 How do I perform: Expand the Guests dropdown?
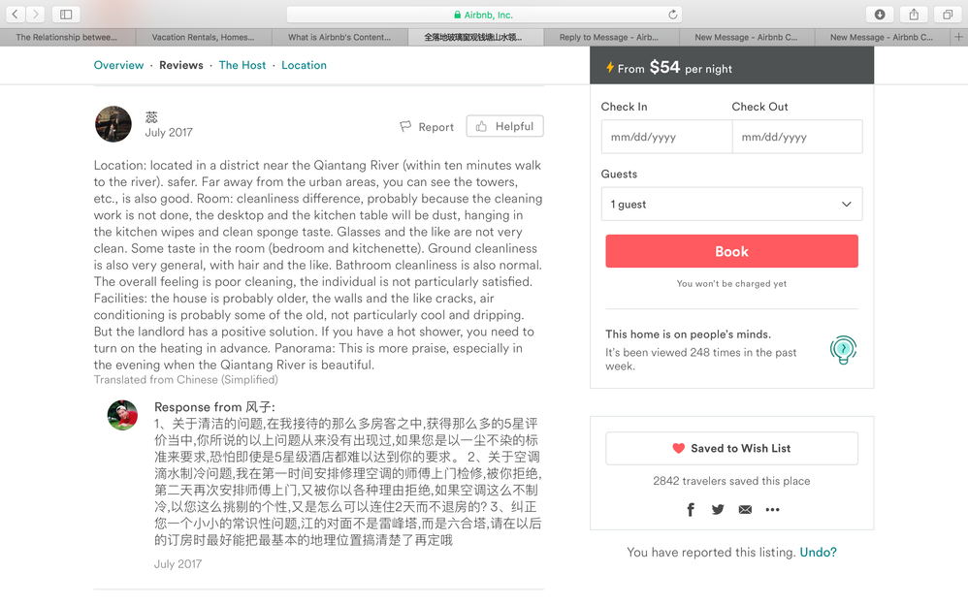[x=731, y=205]
